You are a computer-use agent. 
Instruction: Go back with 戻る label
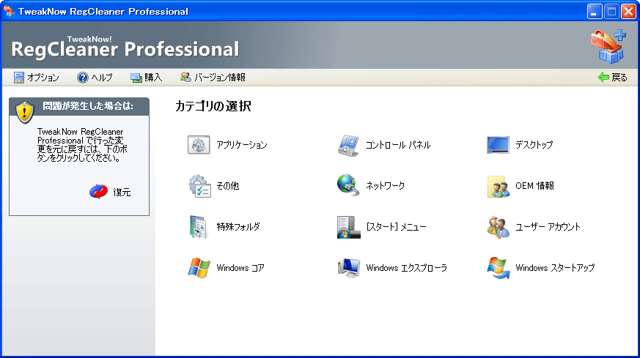tap(619, 78)
